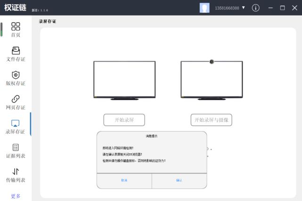The image size is (302, 201).
Task: Click the info icon in title bar
Action: (x=256, y=8)
